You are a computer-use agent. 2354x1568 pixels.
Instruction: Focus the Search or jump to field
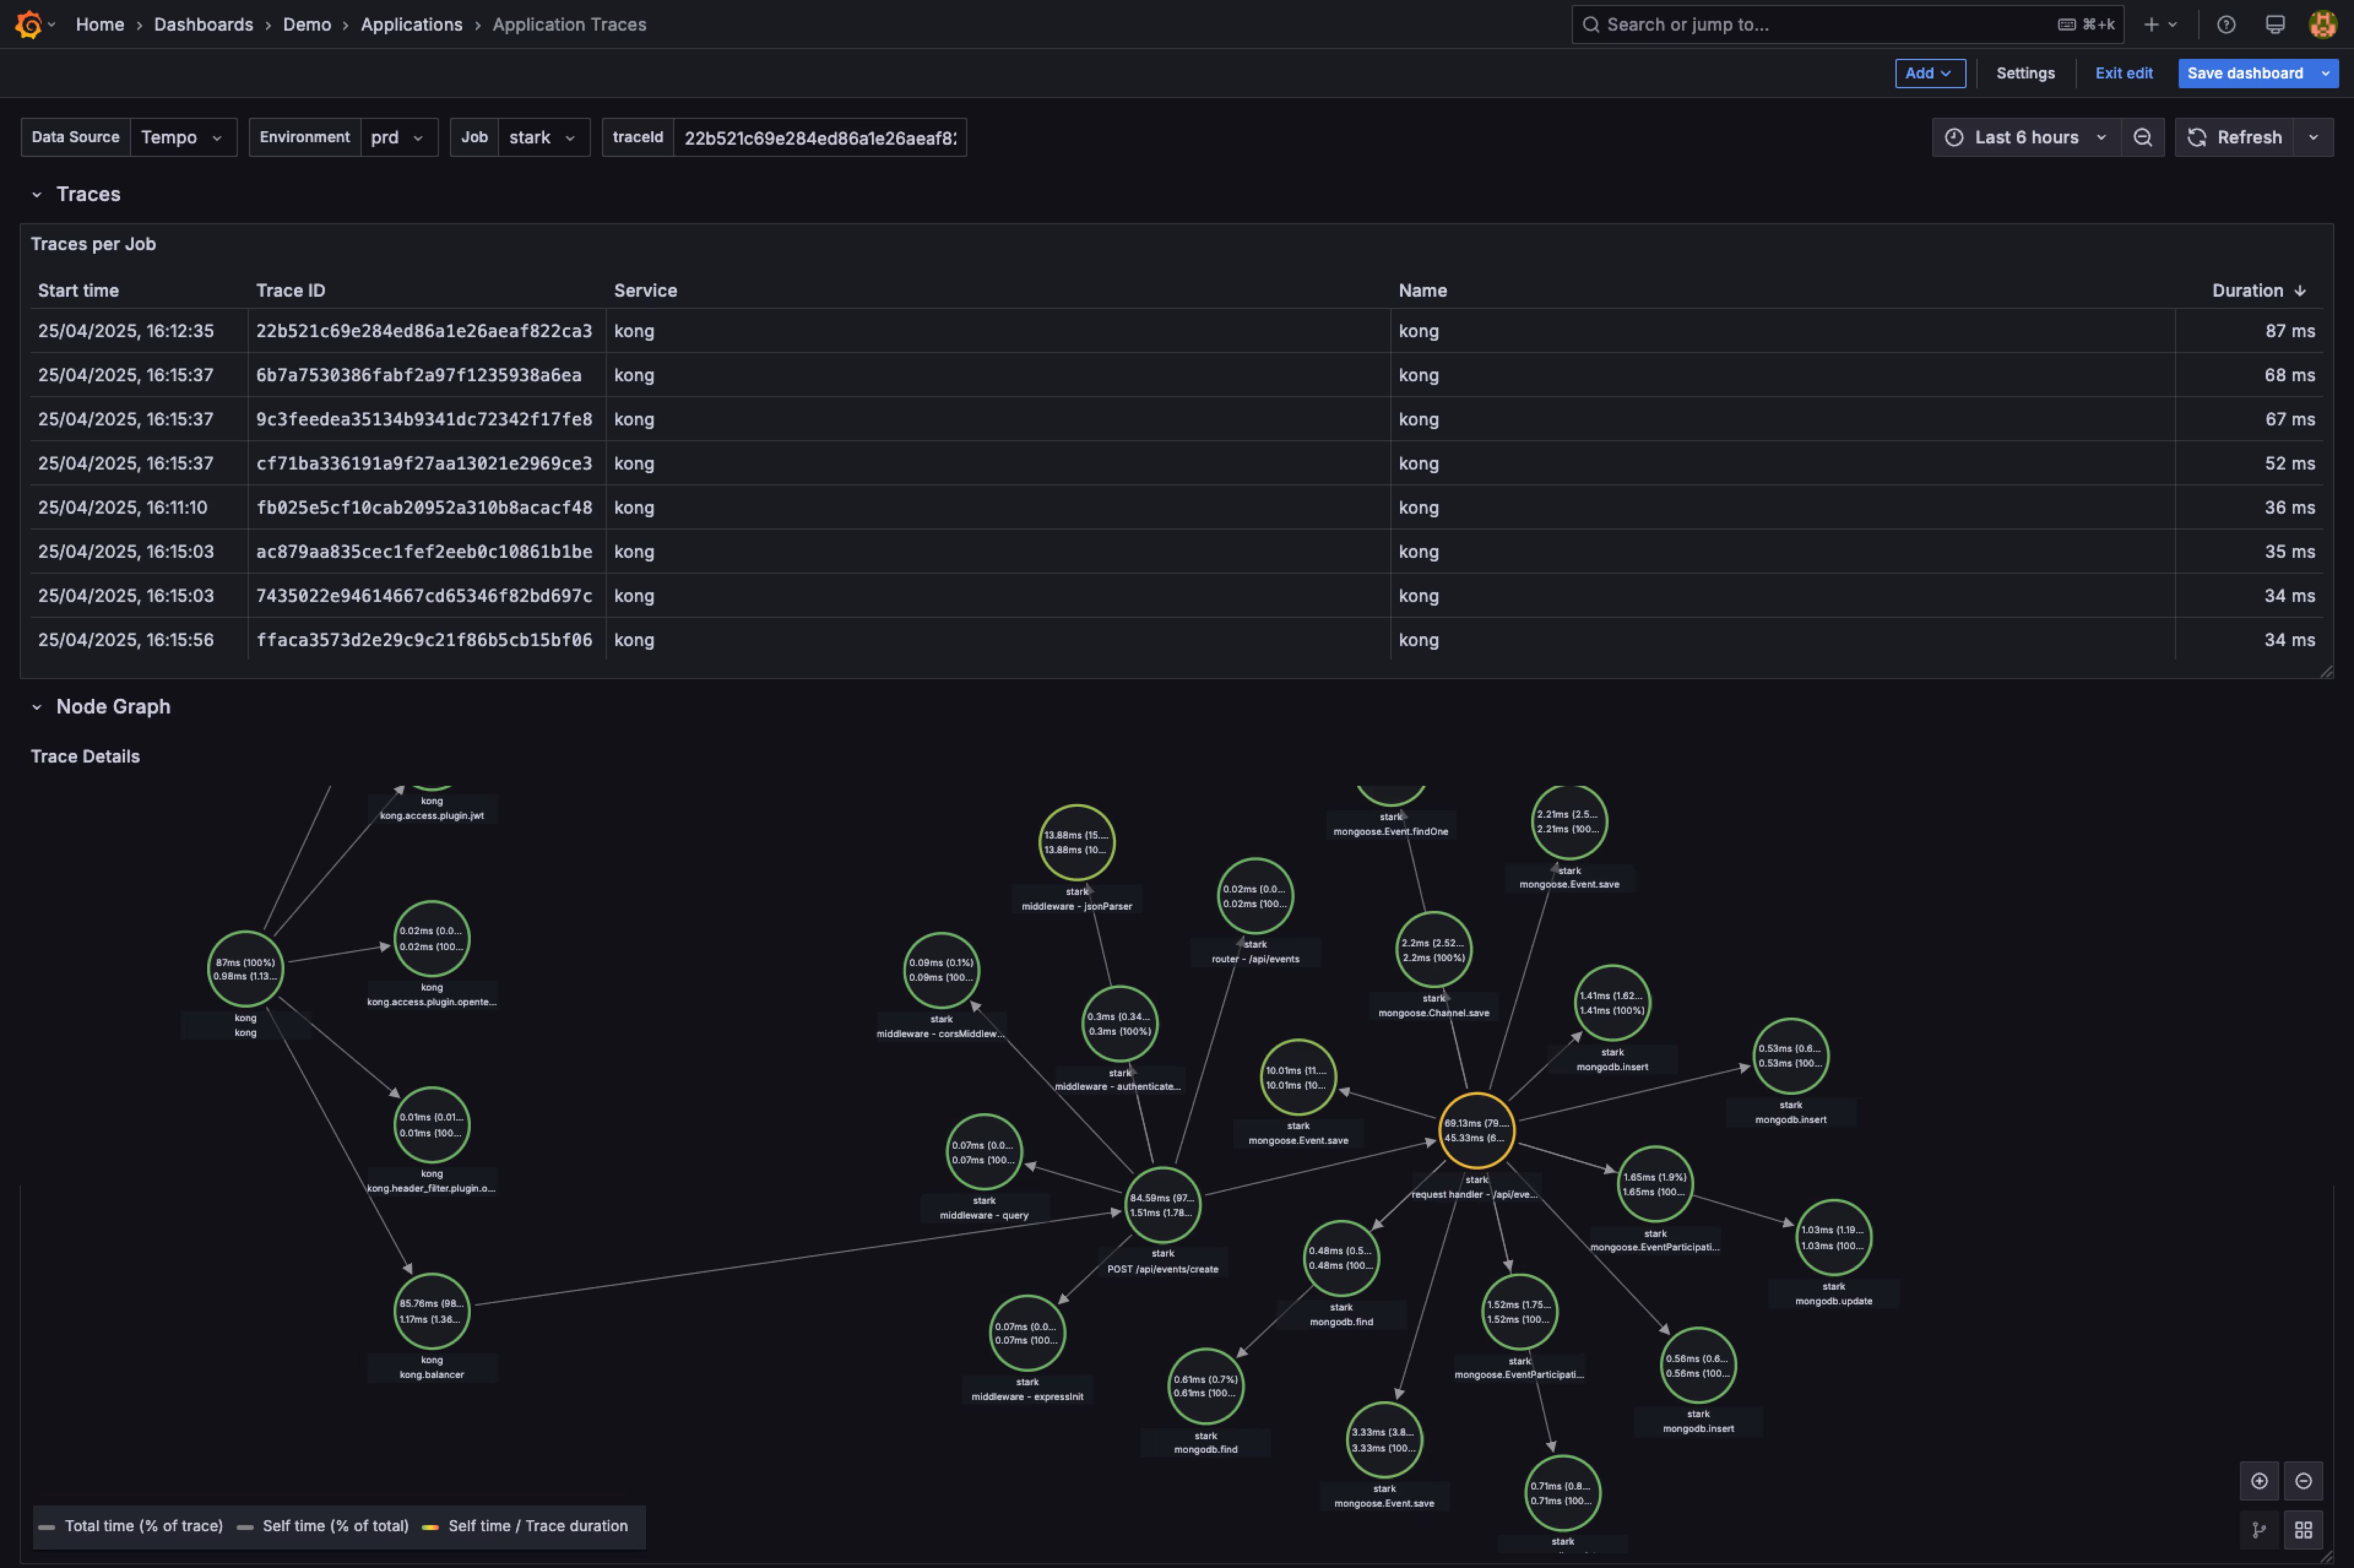point(1847,25)
